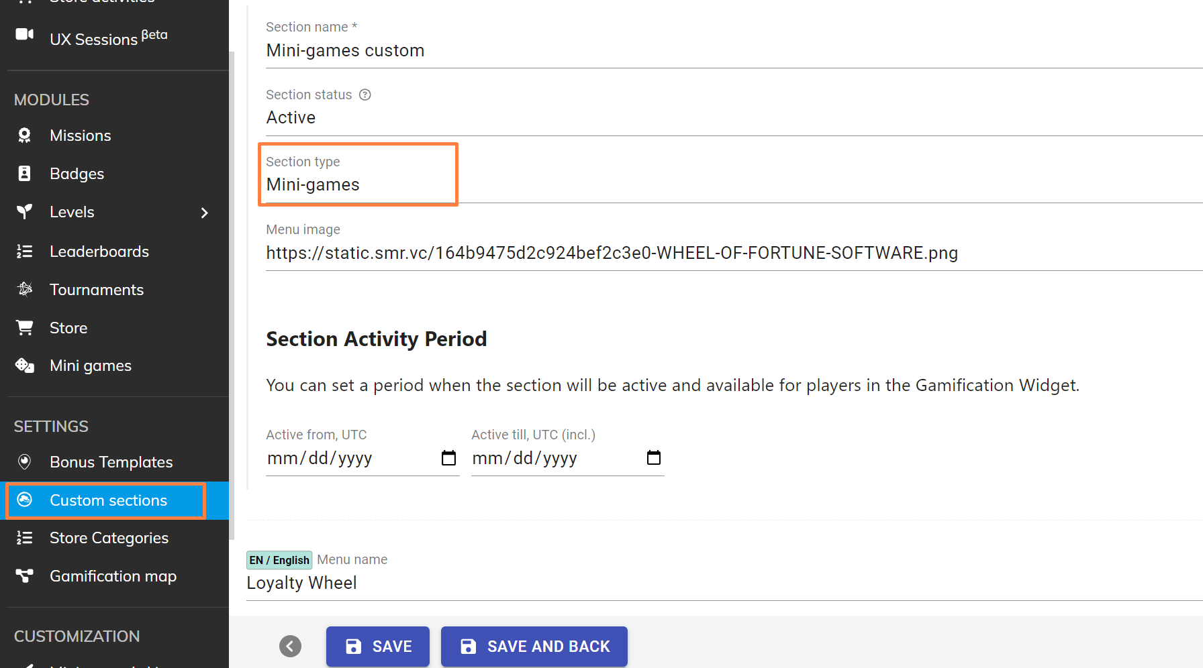Click the Badges icon in sidebar

[x=24, y=174]
